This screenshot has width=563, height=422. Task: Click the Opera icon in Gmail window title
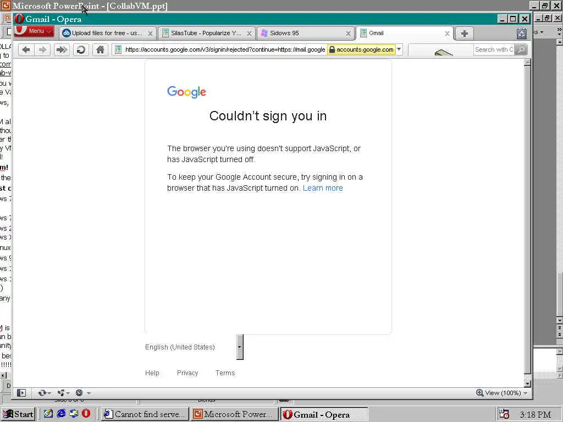point(19,19)
